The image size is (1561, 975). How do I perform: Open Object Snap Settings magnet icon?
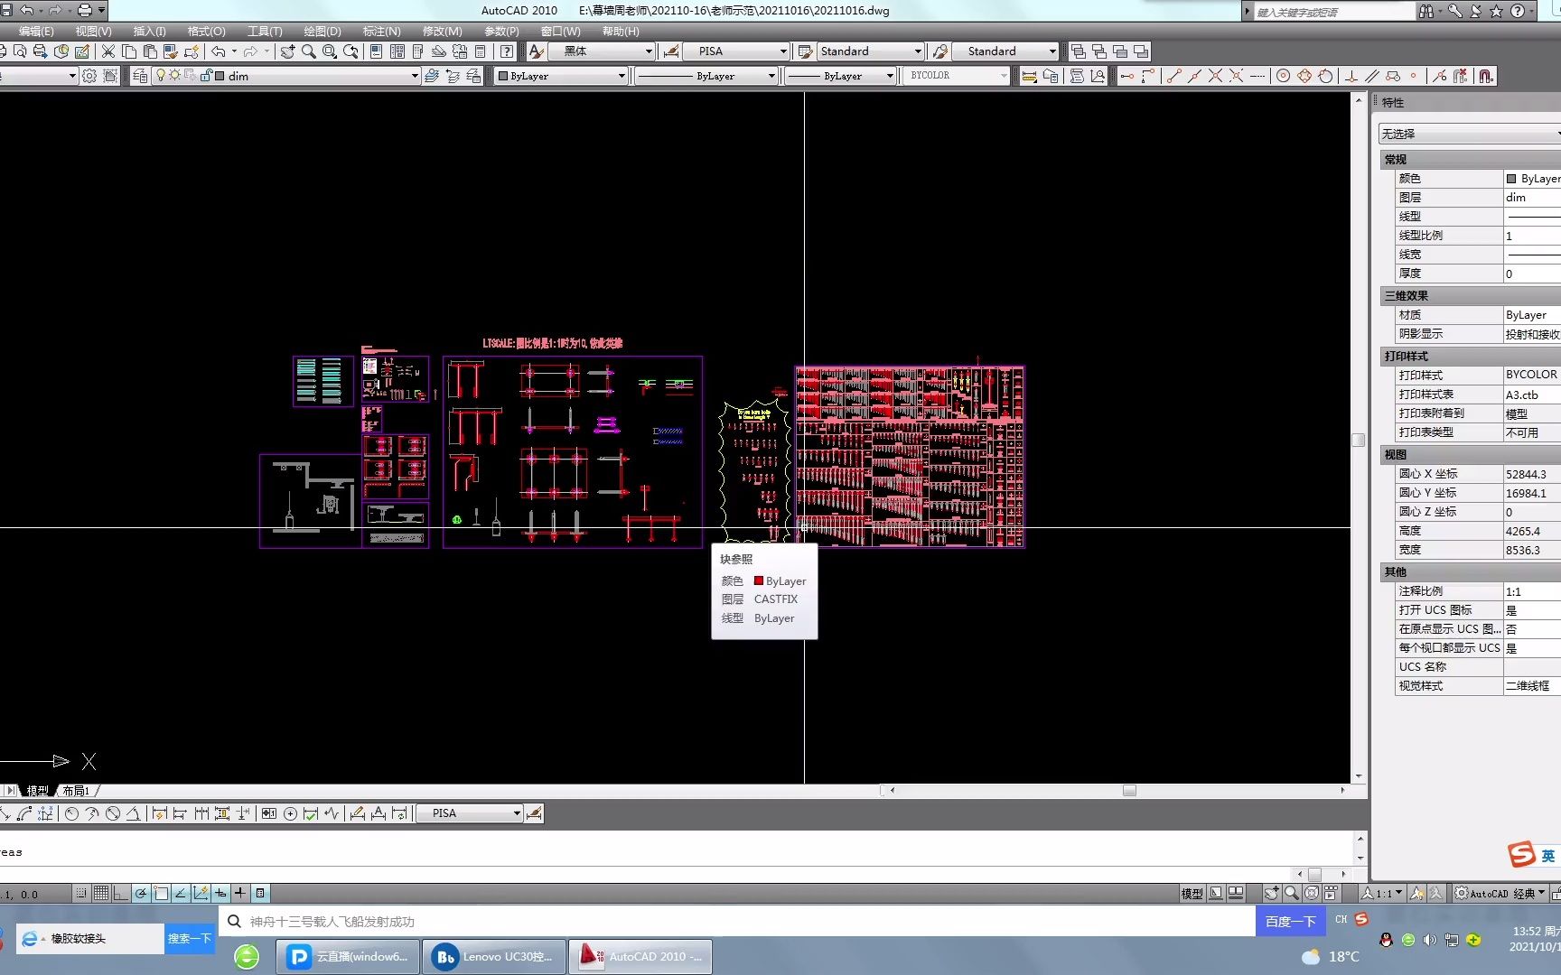[x=1485, y=76]
